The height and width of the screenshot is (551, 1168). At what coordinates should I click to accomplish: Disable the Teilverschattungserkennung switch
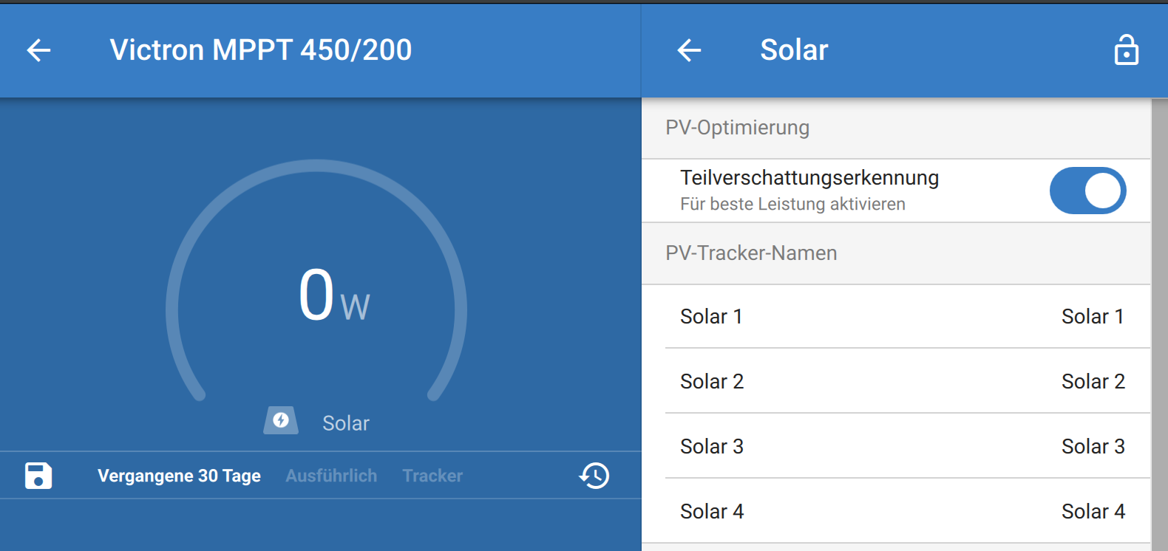[1087, 191]
